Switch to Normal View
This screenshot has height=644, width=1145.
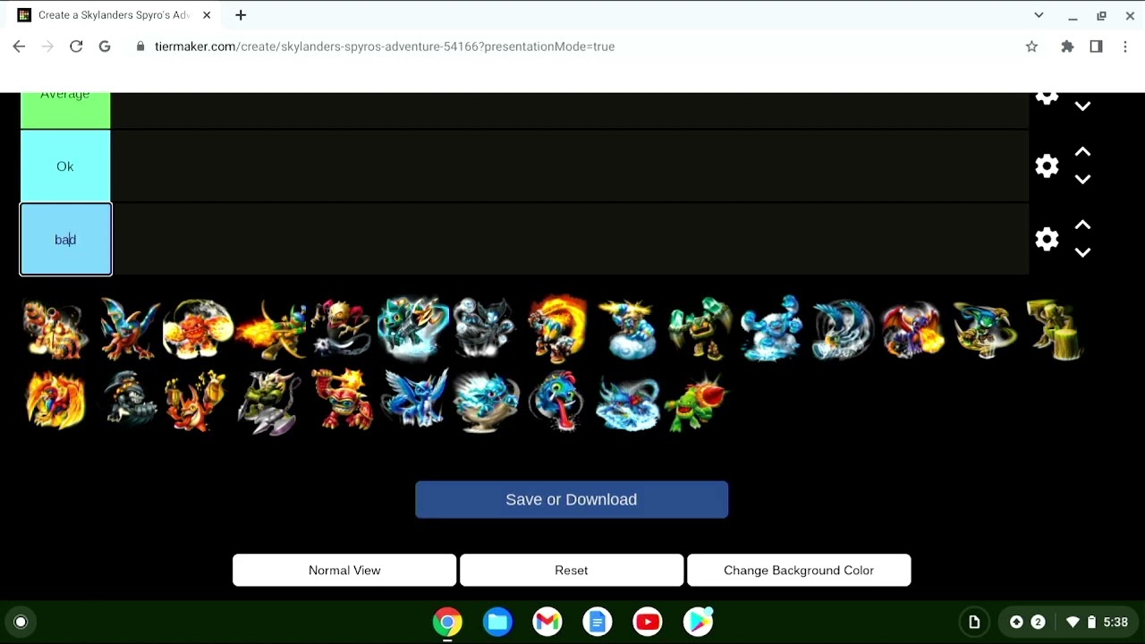344,570
